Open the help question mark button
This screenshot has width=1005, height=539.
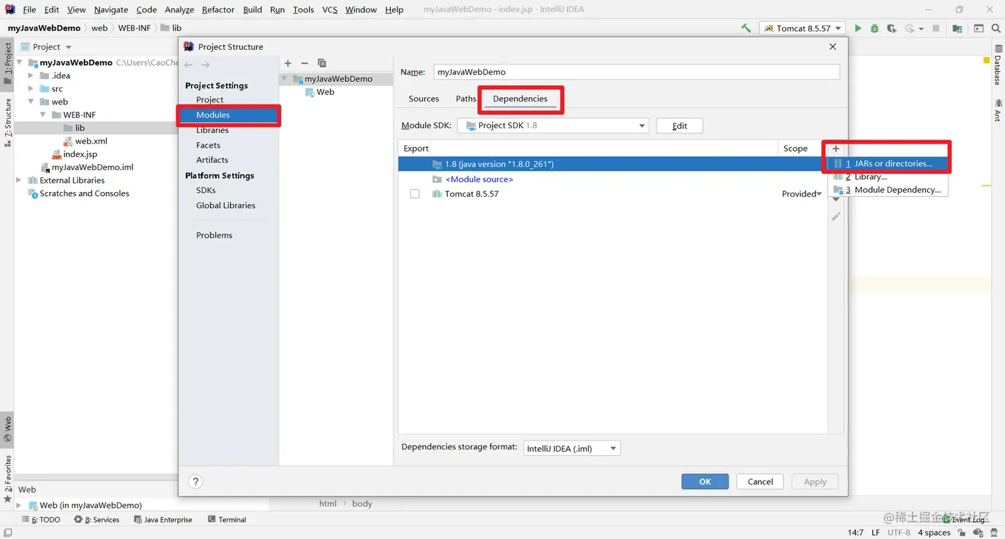195,482
